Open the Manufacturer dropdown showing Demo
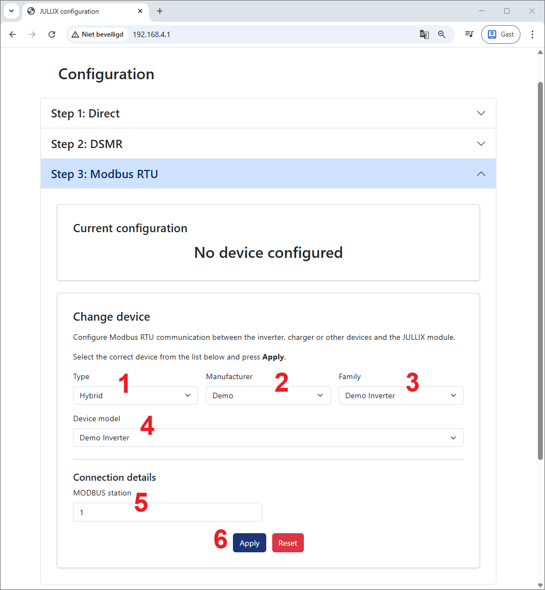545x590 pixels. click(268, 396)
